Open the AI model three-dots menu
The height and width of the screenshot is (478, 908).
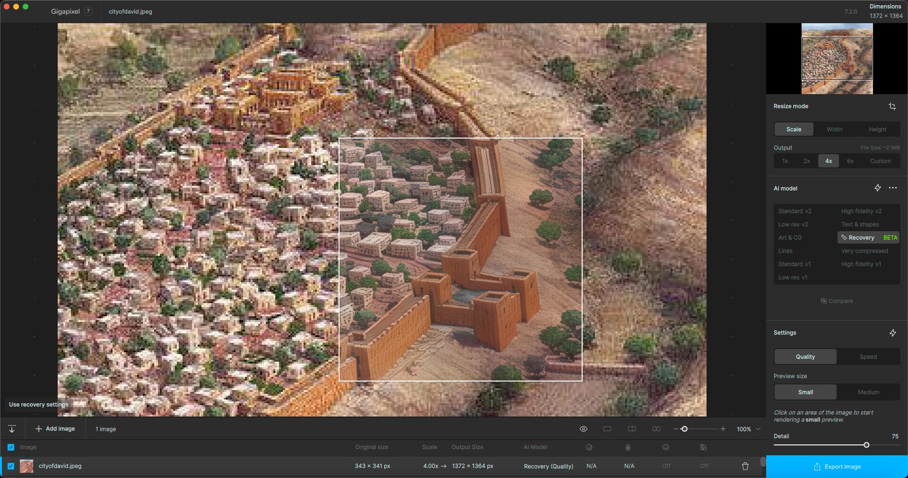[x=893, y=188]
